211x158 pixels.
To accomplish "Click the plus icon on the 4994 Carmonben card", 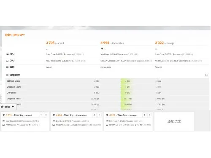I will coord(95,115).
